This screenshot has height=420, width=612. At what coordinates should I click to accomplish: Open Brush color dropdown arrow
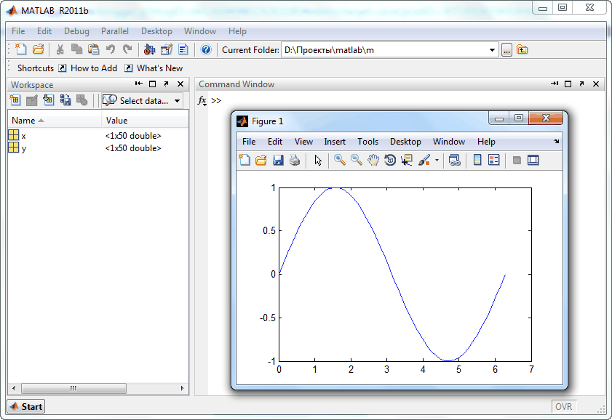(x=437, y=160)
